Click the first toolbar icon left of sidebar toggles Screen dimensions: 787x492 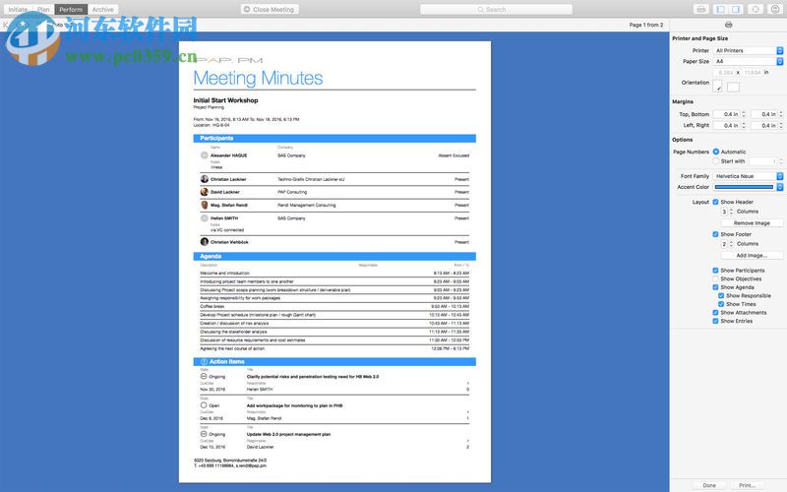(x=701, y=9)
